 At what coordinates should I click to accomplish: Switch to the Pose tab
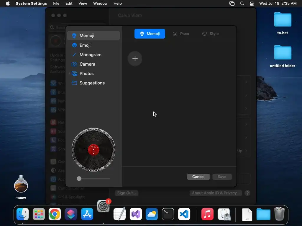(181, 34)
